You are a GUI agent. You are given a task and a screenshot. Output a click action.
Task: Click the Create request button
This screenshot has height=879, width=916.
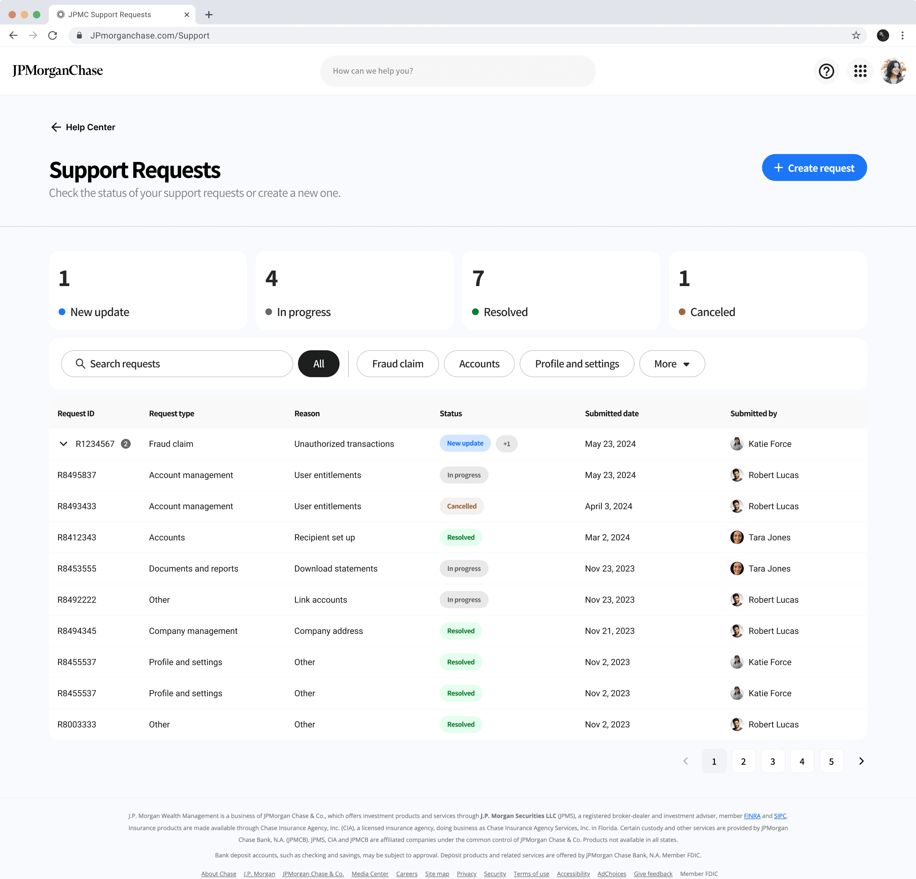(x=814, y=168)
